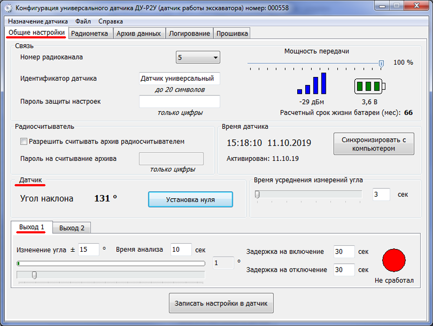Click the red output status indicator circle
Viewport: 433px width, 326px height.
point(394,260)
